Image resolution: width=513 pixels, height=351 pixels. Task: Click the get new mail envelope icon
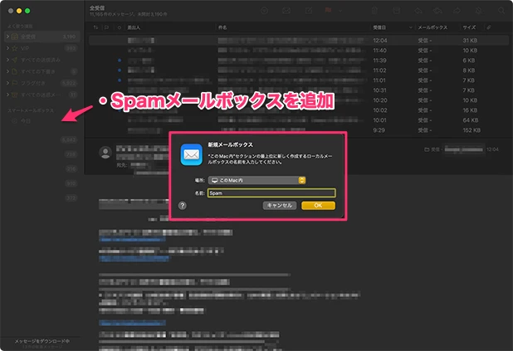point(286,10)
